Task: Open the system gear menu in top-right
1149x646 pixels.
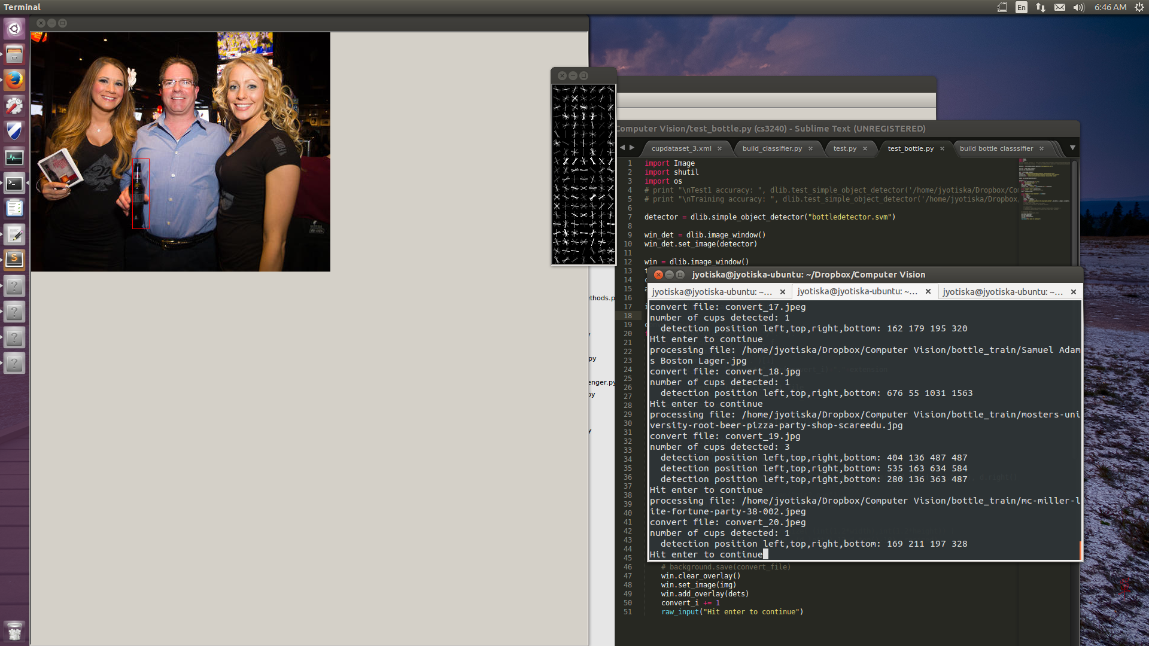Action: (1139, 7)
